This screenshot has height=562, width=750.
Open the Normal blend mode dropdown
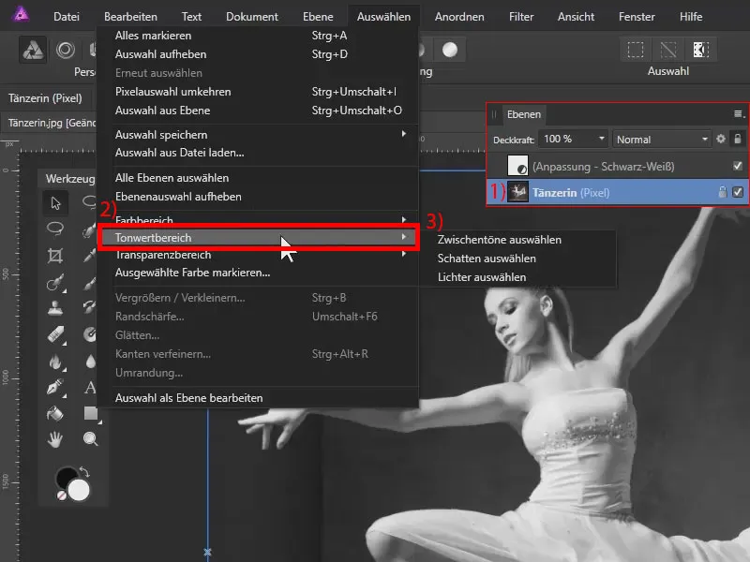click(x=662, y=139)
